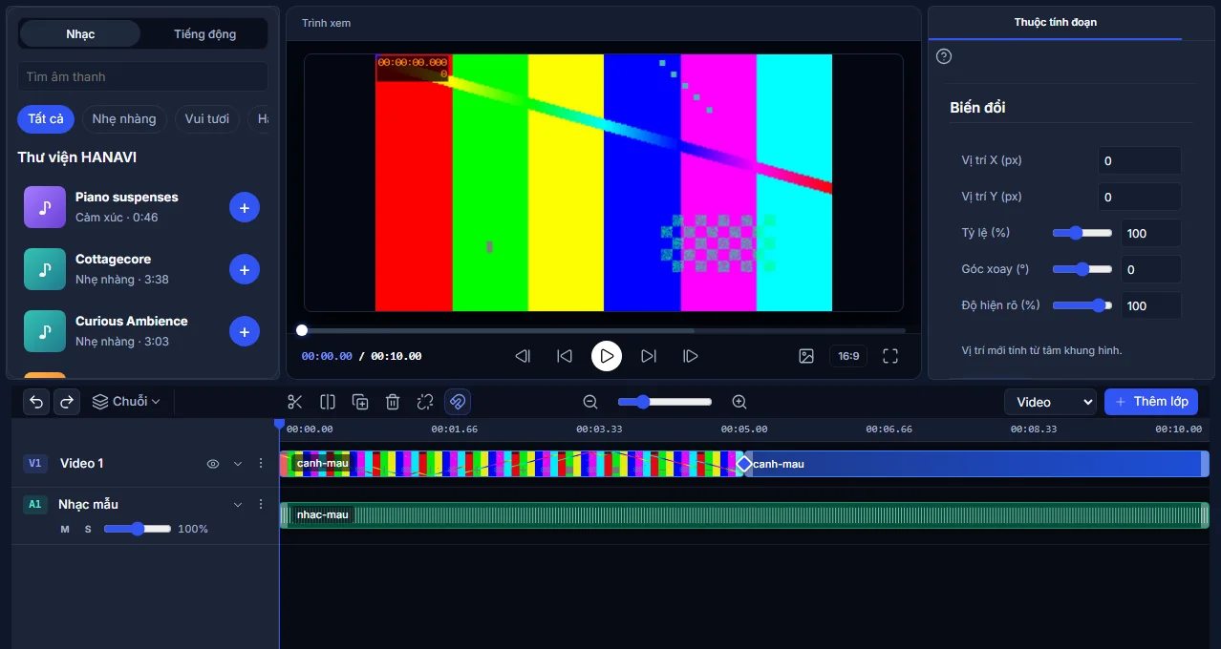
Task: Hide Video 1 track with eye icon
Action: tap(213, 464)
